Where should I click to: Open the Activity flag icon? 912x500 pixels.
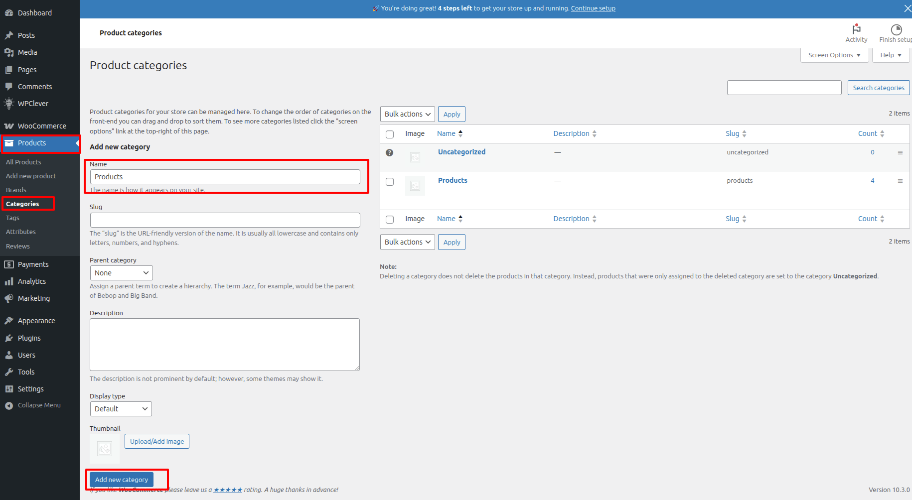coord(856,29)
